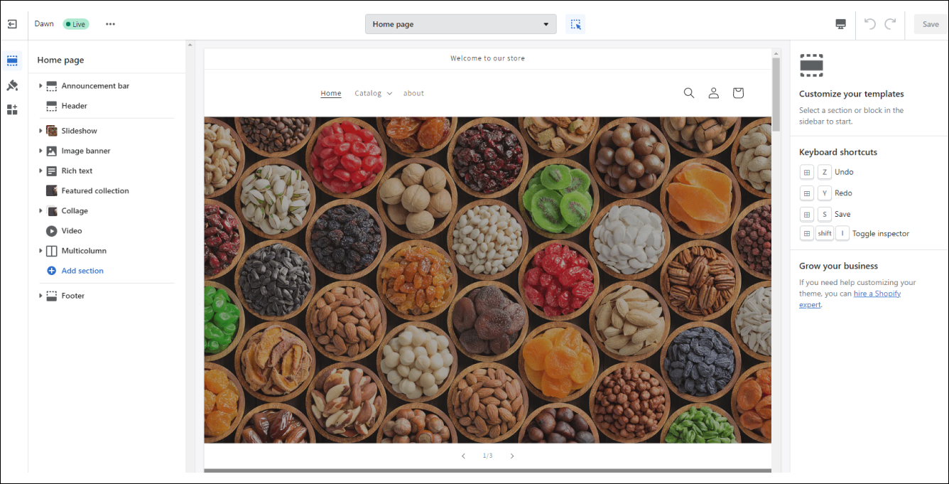The height and width of the screenshot is (484, 949).
Task: Click the Home menu link in preview
Action: click(x=331, y=93)
